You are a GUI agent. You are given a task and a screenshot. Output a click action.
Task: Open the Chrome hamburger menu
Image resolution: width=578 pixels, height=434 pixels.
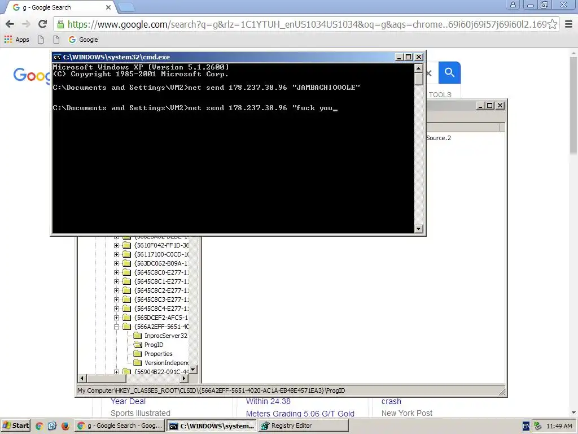tap(569, 24)
